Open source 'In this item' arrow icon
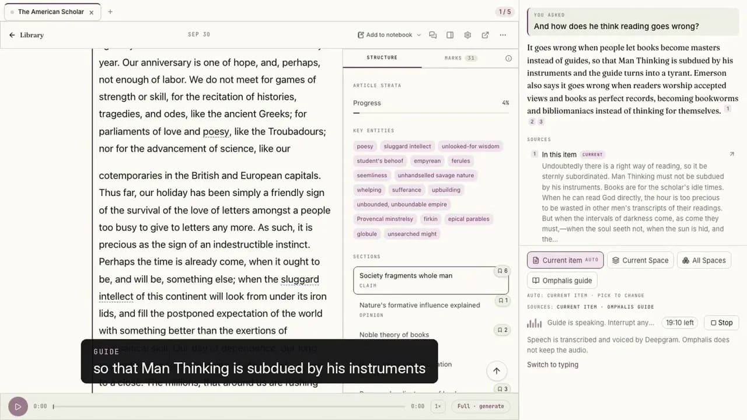The image size is (747, 420). point(732,155)
